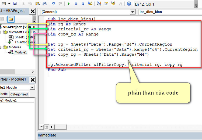Click the line setting criterial_rg to J4 CurrentRegion
The width and height of the screenshot is (202, 140).
click(x=123, y=49)
